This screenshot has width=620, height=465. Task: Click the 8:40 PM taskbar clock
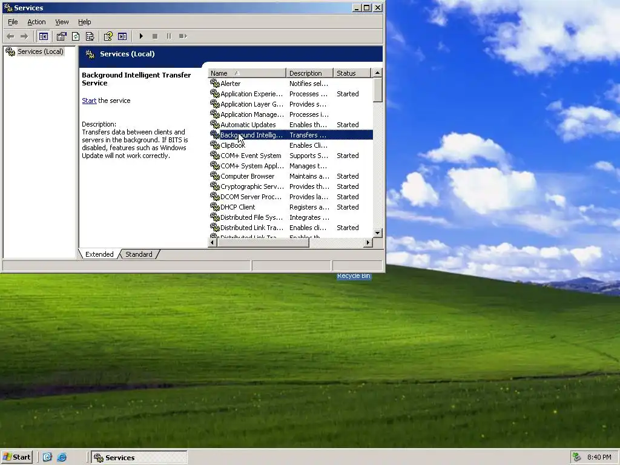pyautogui.click(x=599, y=458)
